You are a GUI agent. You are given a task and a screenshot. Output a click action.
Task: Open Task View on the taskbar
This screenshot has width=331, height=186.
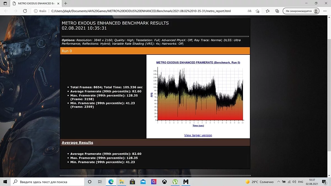pyautogui.click(x=100, y=182)
